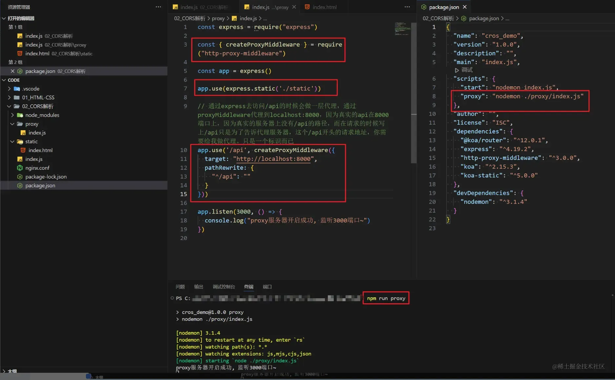Click JS icon in proxy breadcrumb
The height and width of the screenshot is (380, 615).
(234, 19)
